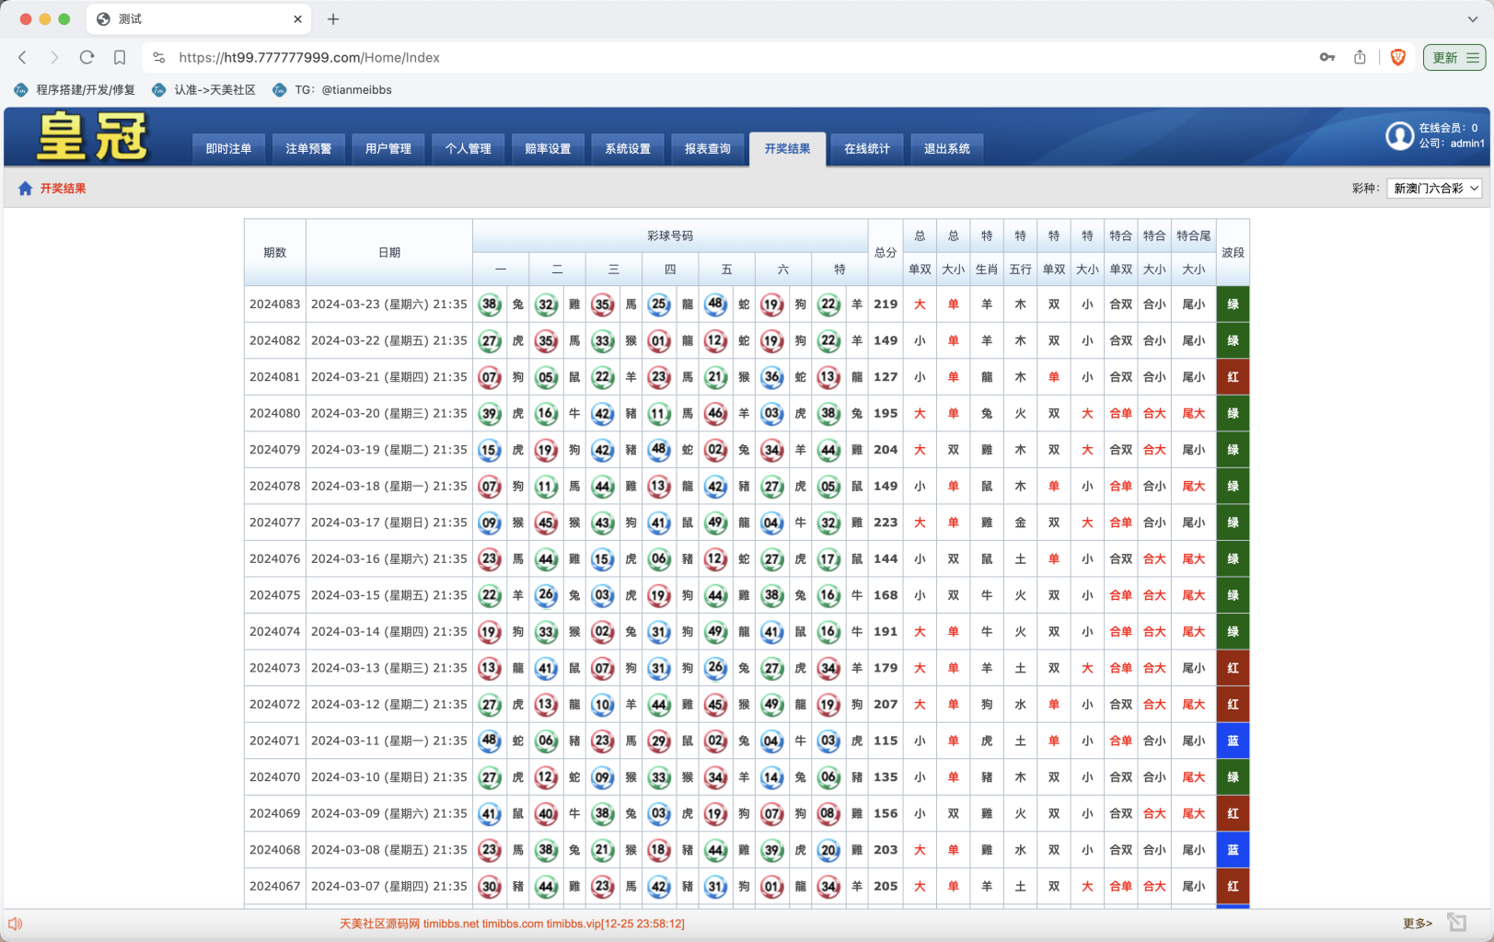
Task: Expand the tab list chevron
Action: (x=1472, y=19)
